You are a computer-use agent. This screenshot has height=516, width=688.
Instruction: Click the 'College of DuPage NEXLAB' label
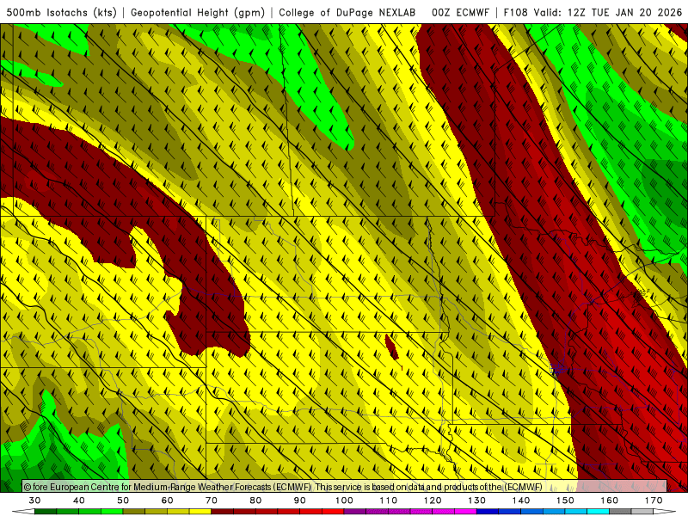tap(347, 12)
